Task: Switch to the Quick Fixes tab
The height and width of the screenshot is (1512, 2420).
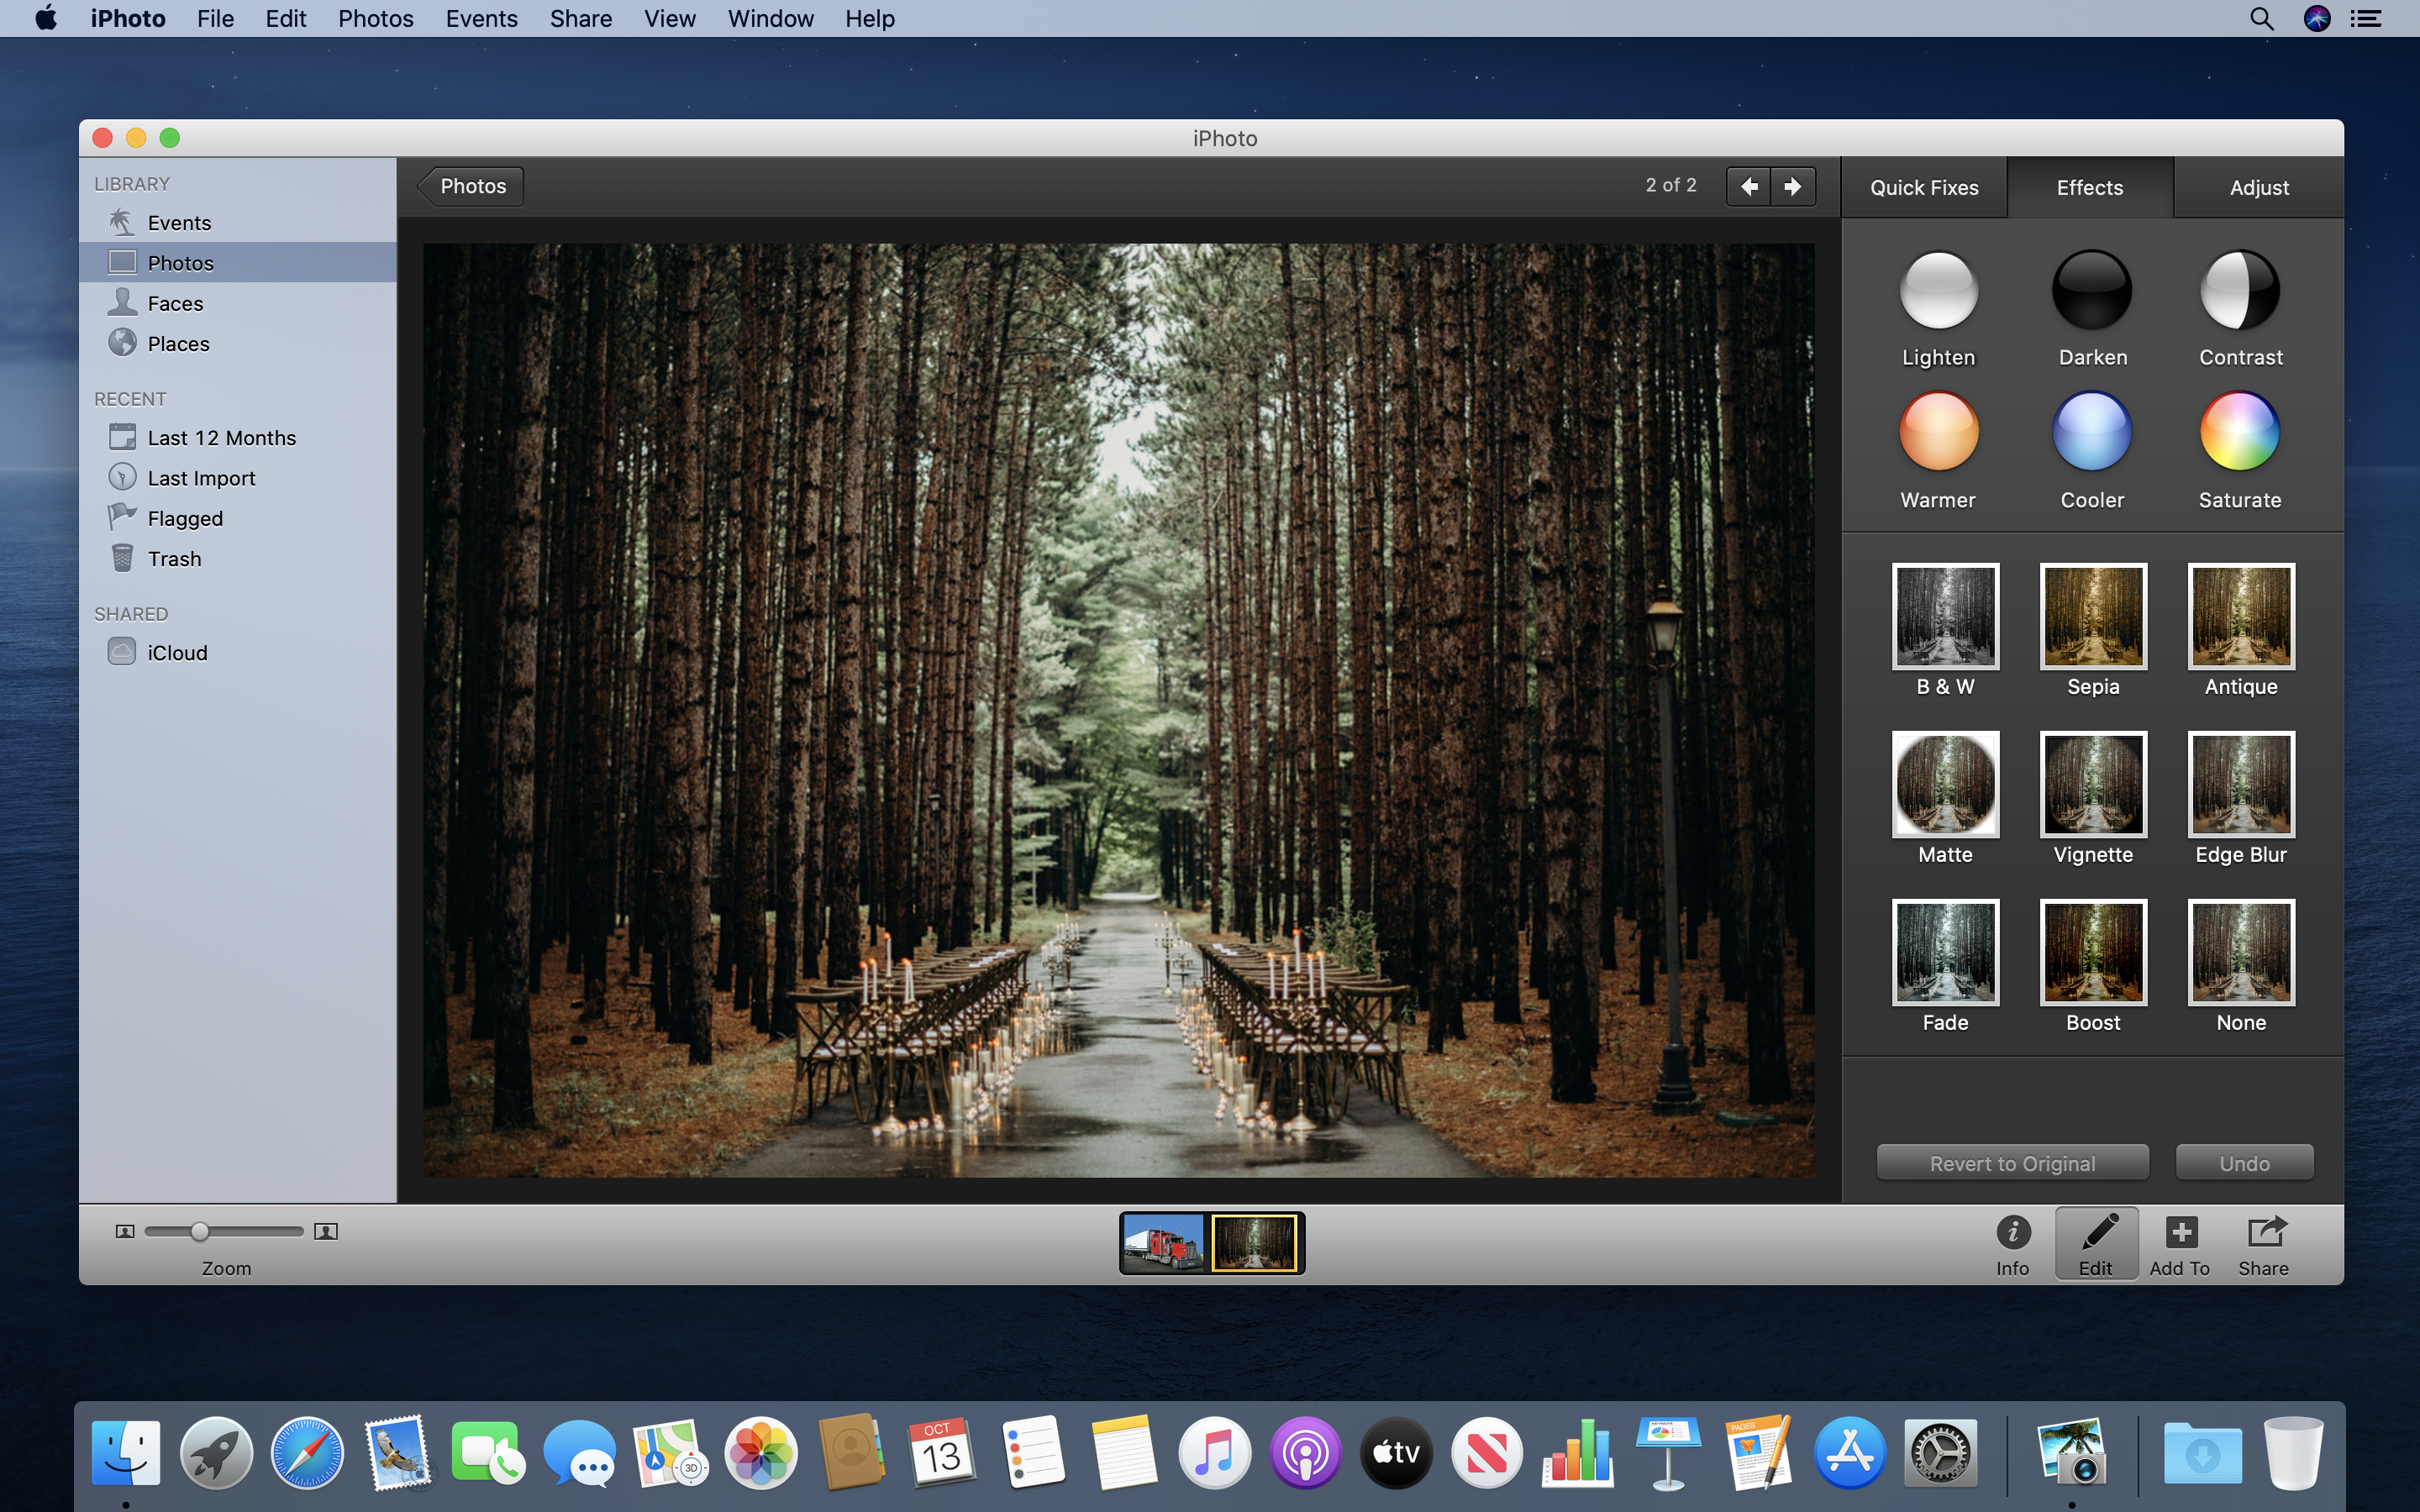Action: (x=1924, y=188)
